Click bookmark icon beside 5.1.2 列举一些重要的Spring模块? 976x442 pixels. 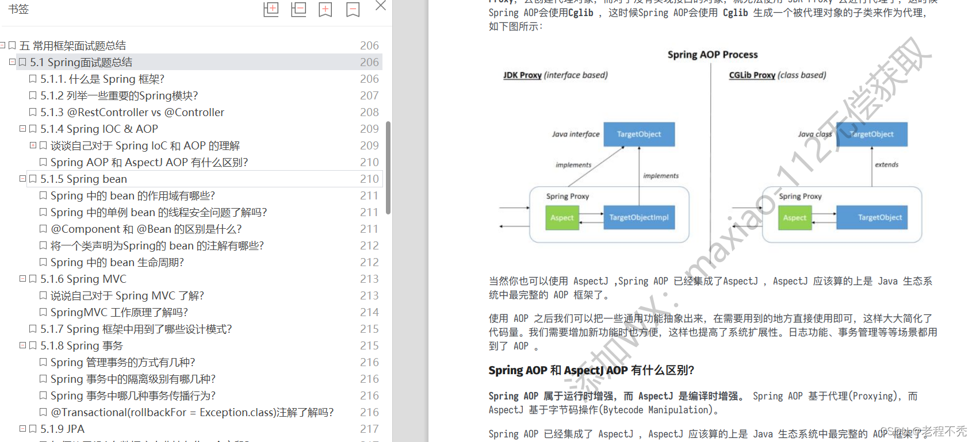33,95
